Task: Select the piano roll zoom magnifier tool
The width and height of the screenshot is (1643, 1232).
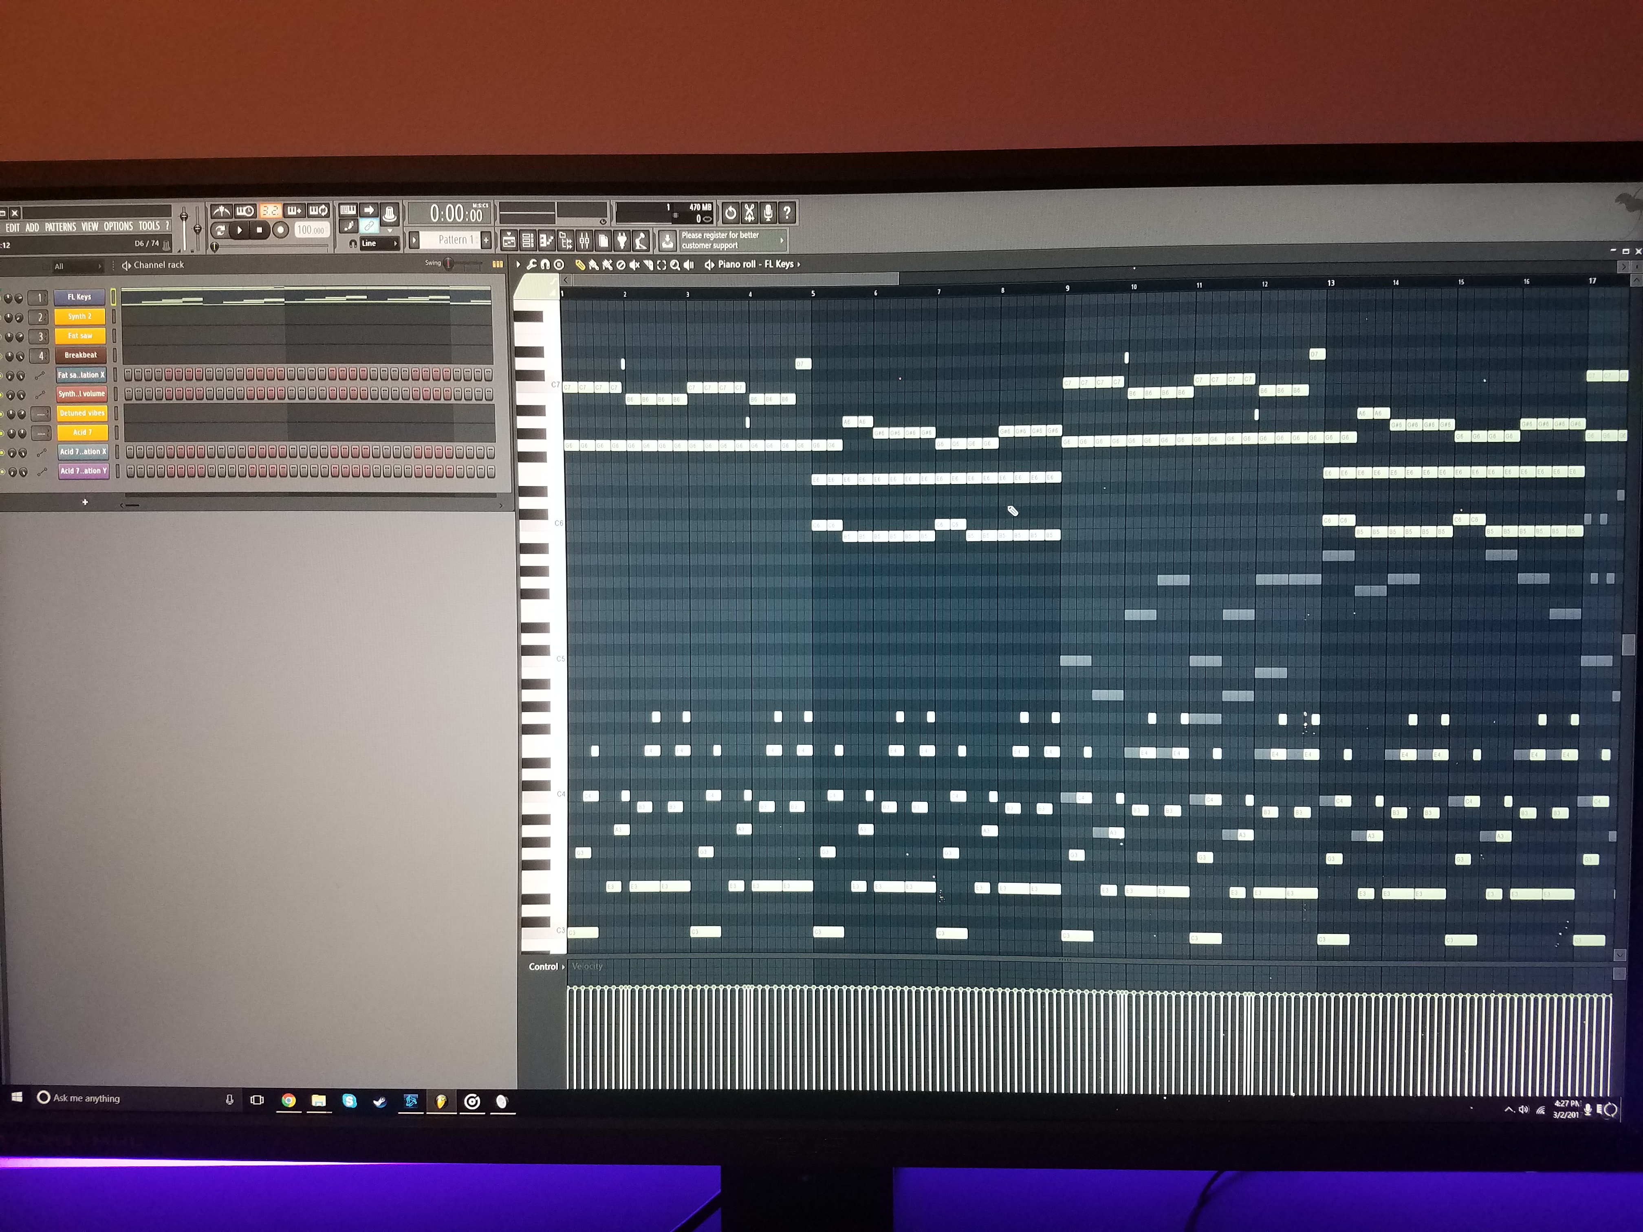Action: [674, 264]
